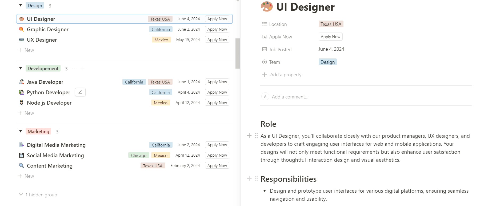The width and height of the screenshot is (480, 206).
Task: Click the Location property list icon
Action: [265, 24]
